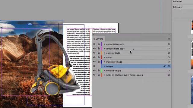Toggle visibility of texte sur texte layer
Screen dimensions: 193x108
click(x=94, y=53)
